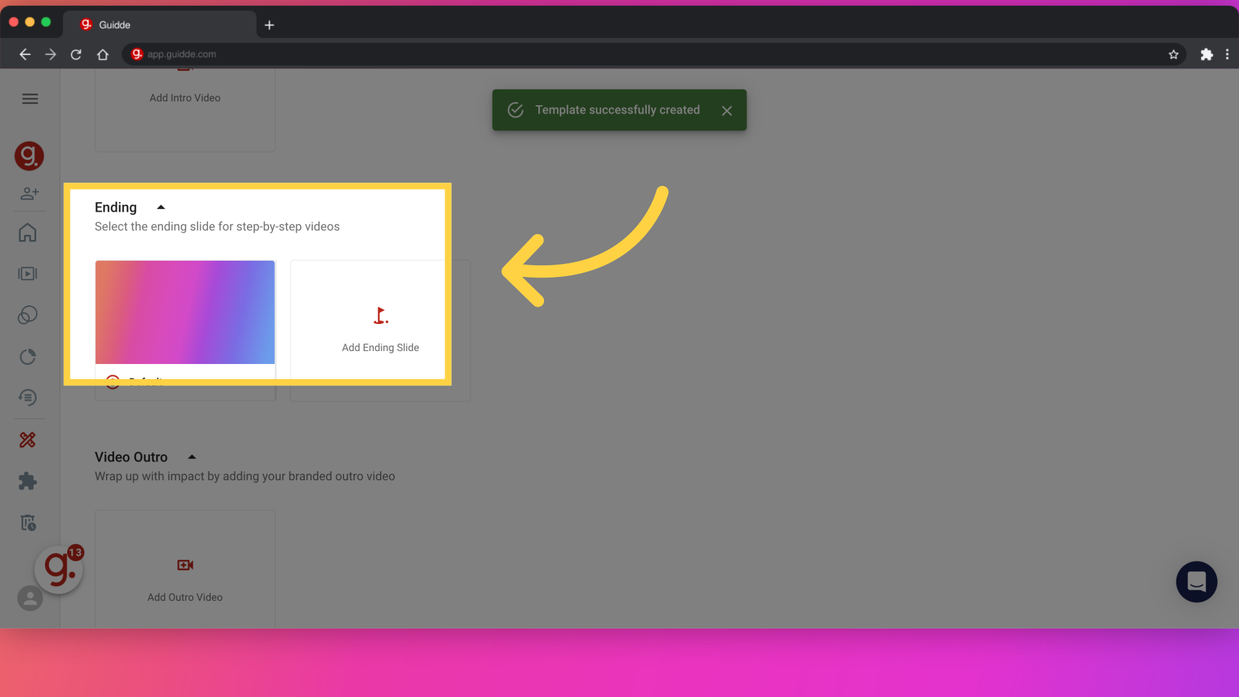This screenshot has width=1239, height=697.
Task: Toggle template successfully created notification off
Action: point(726,110)
